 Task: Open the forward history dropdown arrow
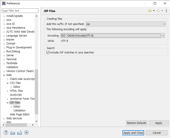point(162,11)
